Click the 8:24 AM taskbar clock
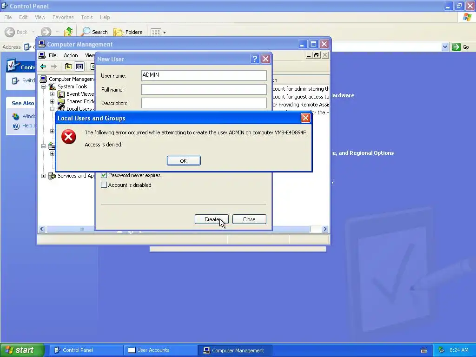Image resolution: width=476 pixels, height=357 pixels. [x=459, y=350]
